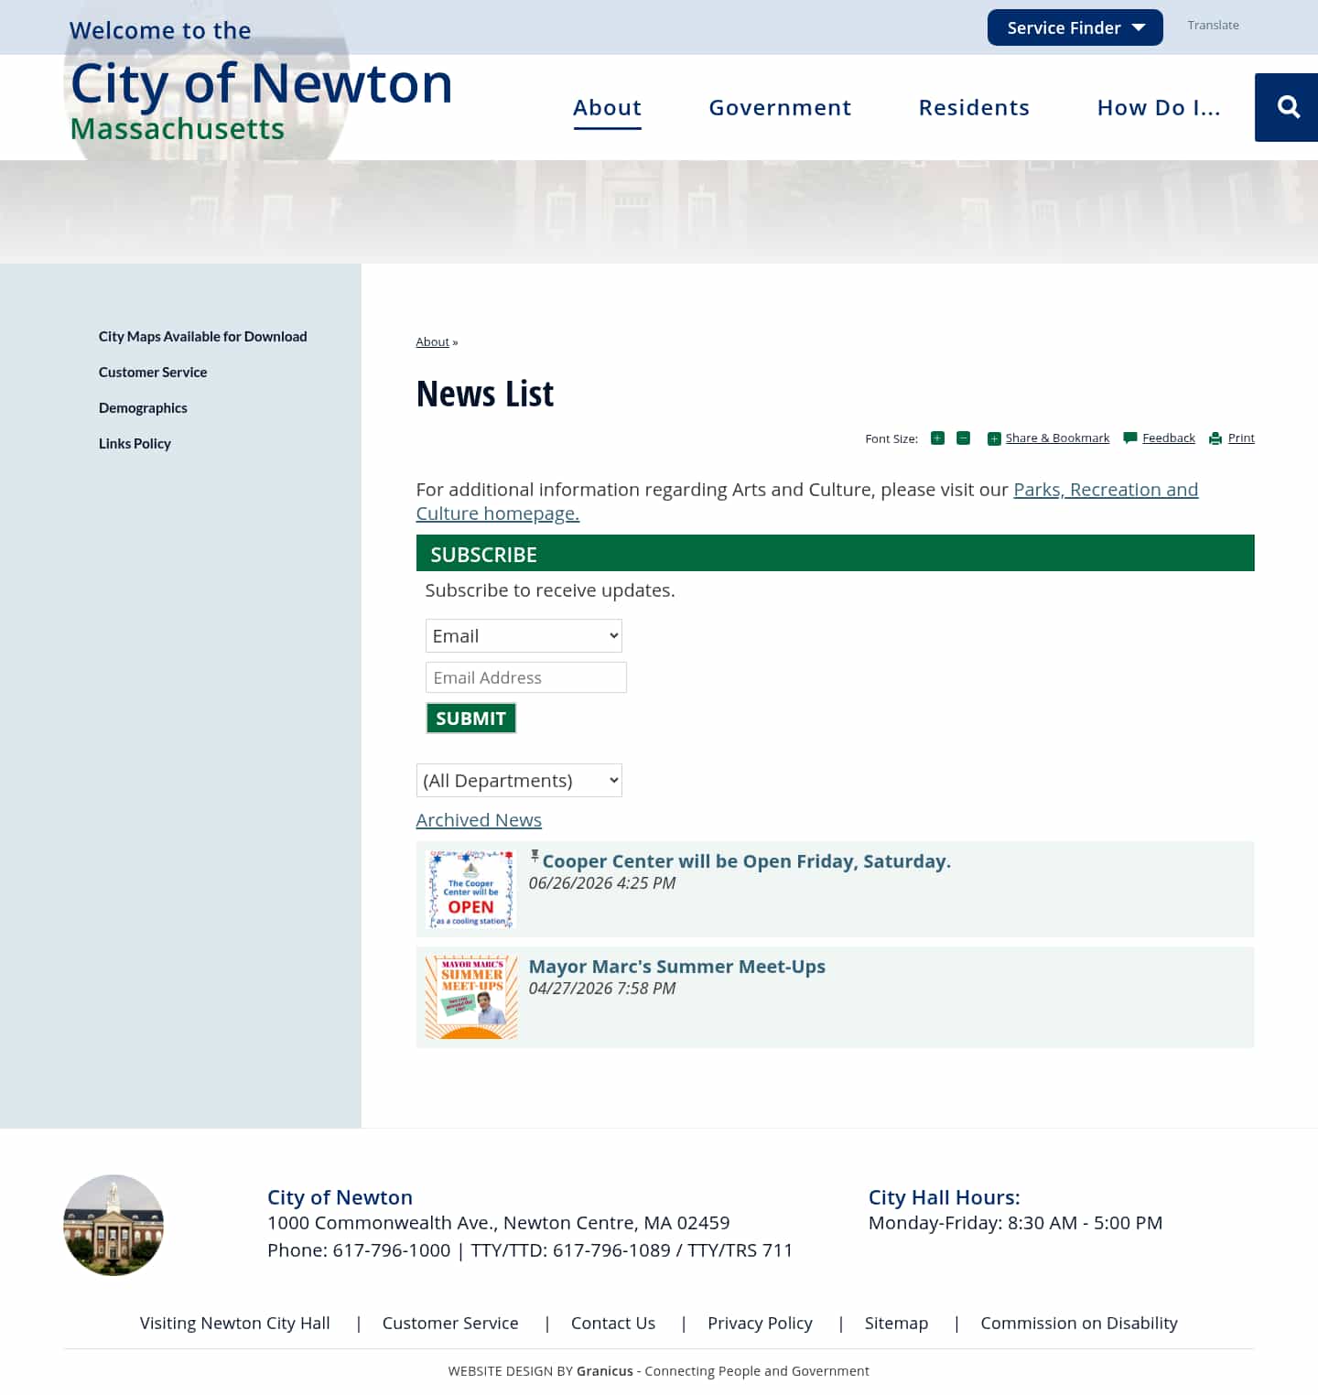
Task: Click the Phone: 617-796-1000 footer line
Action: (530, 1250)
